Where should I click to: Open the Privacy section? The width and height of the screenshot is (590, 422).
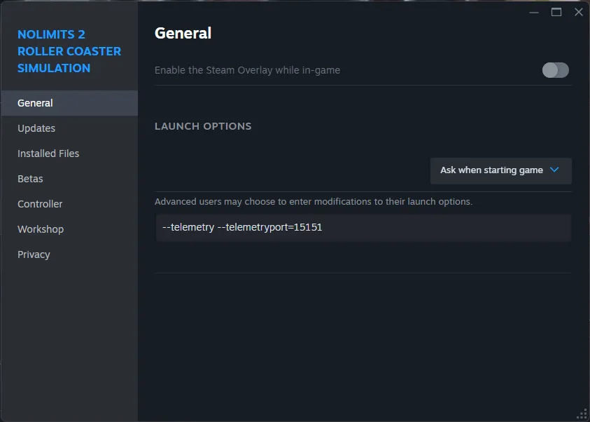tap(69, 254)
